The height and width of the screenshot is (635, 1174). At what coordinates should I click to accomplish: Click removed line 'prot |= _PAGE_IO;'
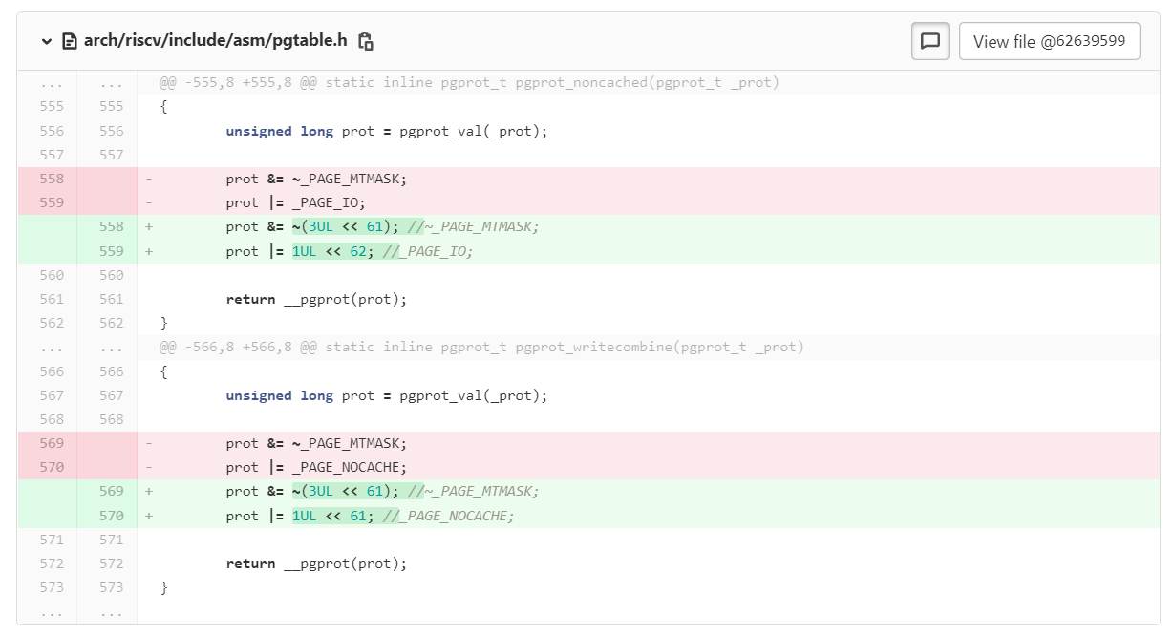pyautogui.click(x=296, y=202)
